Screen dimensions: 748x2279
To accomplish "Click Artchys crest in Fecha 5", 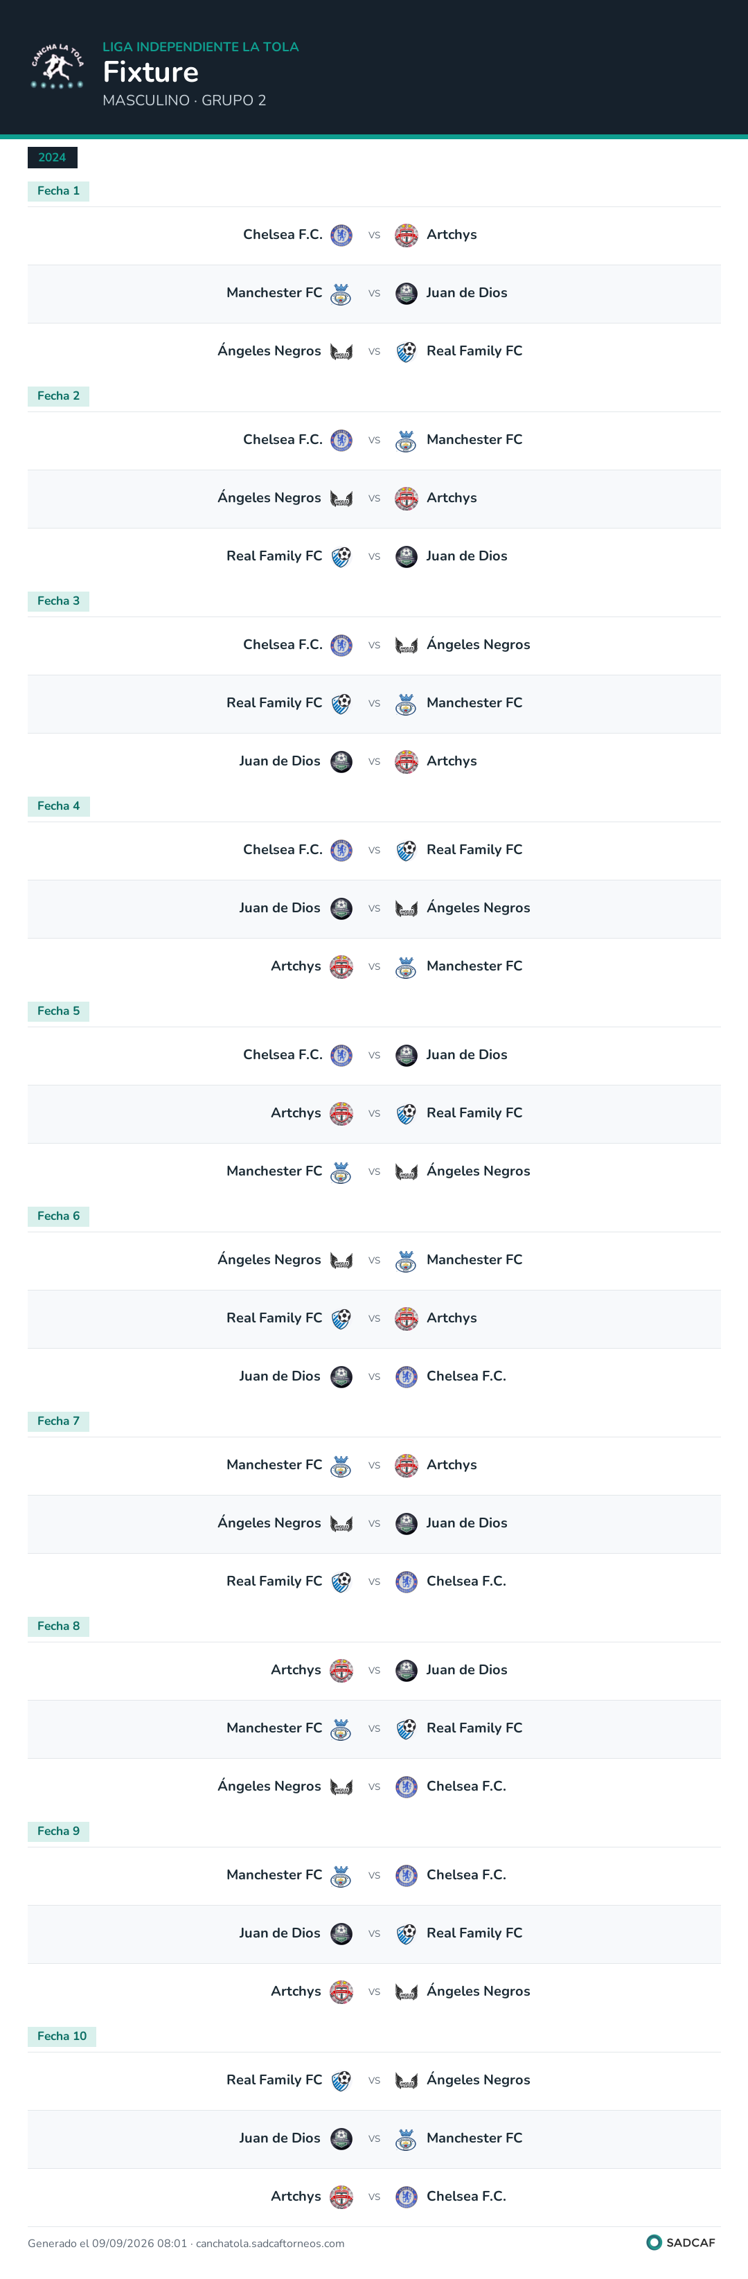I will (x=341, y=1114).
